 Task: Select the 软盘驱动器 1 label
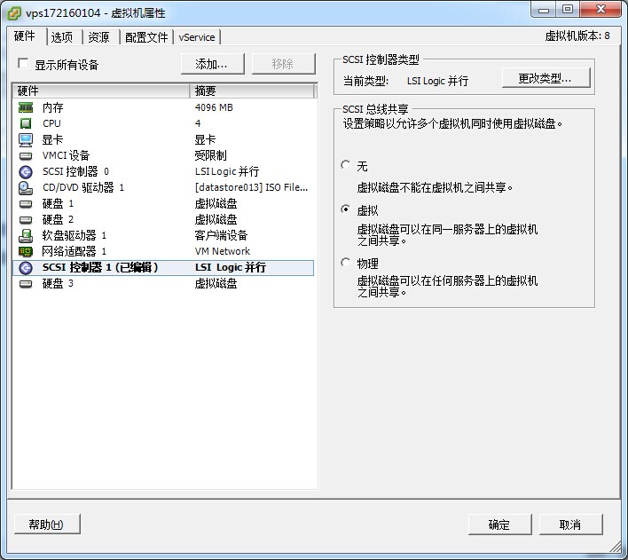pyautogui.click(x=75, y=236)
